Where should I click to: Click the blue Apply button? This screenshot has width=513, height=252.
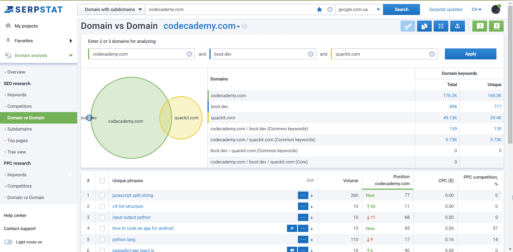point(471,54)
